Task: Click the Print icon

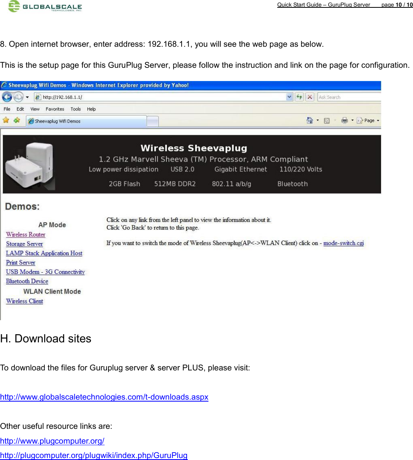Action: [x=345, y=120]
